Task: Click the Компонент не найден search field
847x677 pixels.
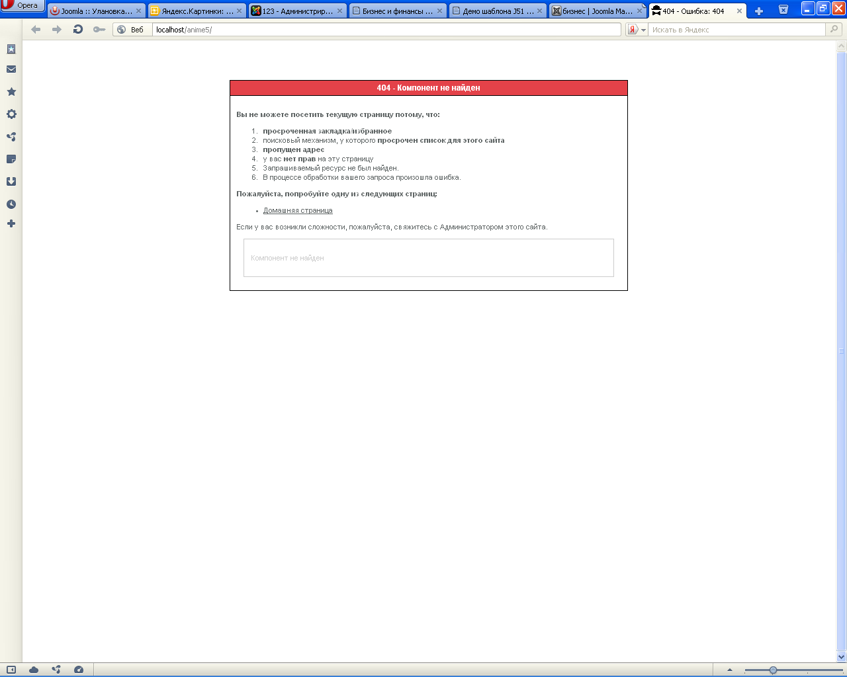Action: [429, 258]
